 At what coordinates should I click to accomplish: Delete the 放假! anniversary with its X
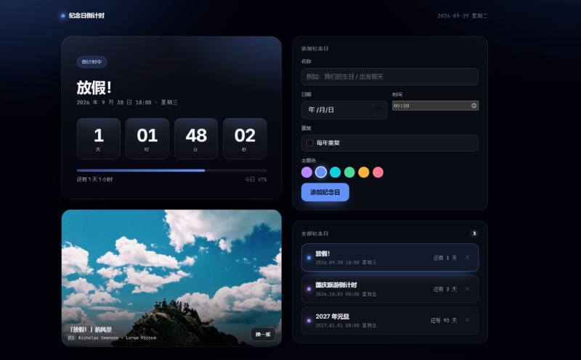click(467, 257)
